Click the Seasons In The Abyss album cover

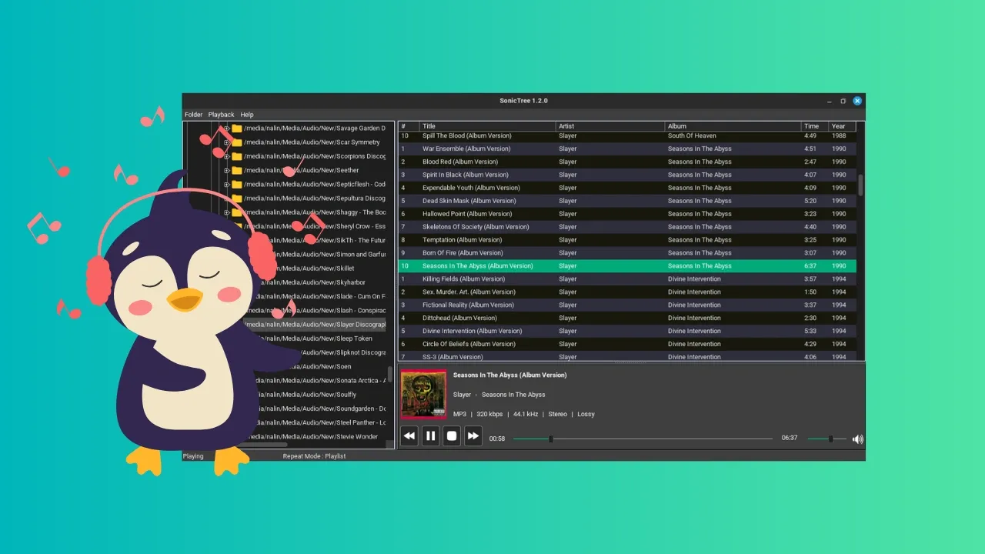pos(423,394)
